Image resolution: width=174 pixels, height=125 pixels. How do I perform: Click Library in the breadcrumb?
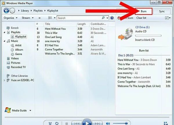(25, 11)
